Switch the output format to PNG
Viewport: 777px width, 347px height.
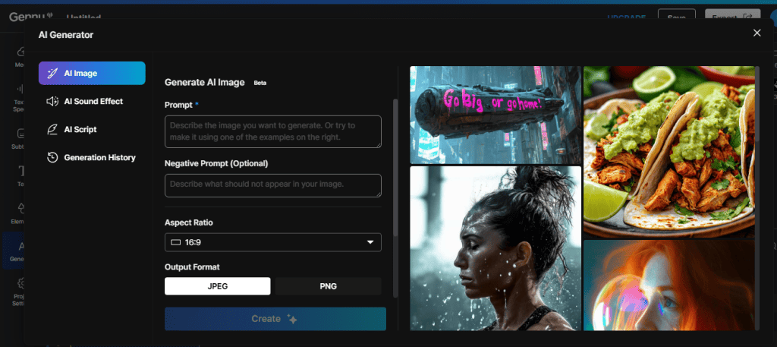[328, 286]
